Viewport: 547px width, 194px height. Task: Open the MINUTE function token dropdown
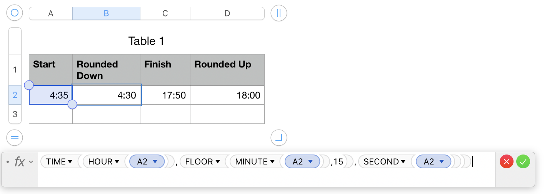pos(272,162)
